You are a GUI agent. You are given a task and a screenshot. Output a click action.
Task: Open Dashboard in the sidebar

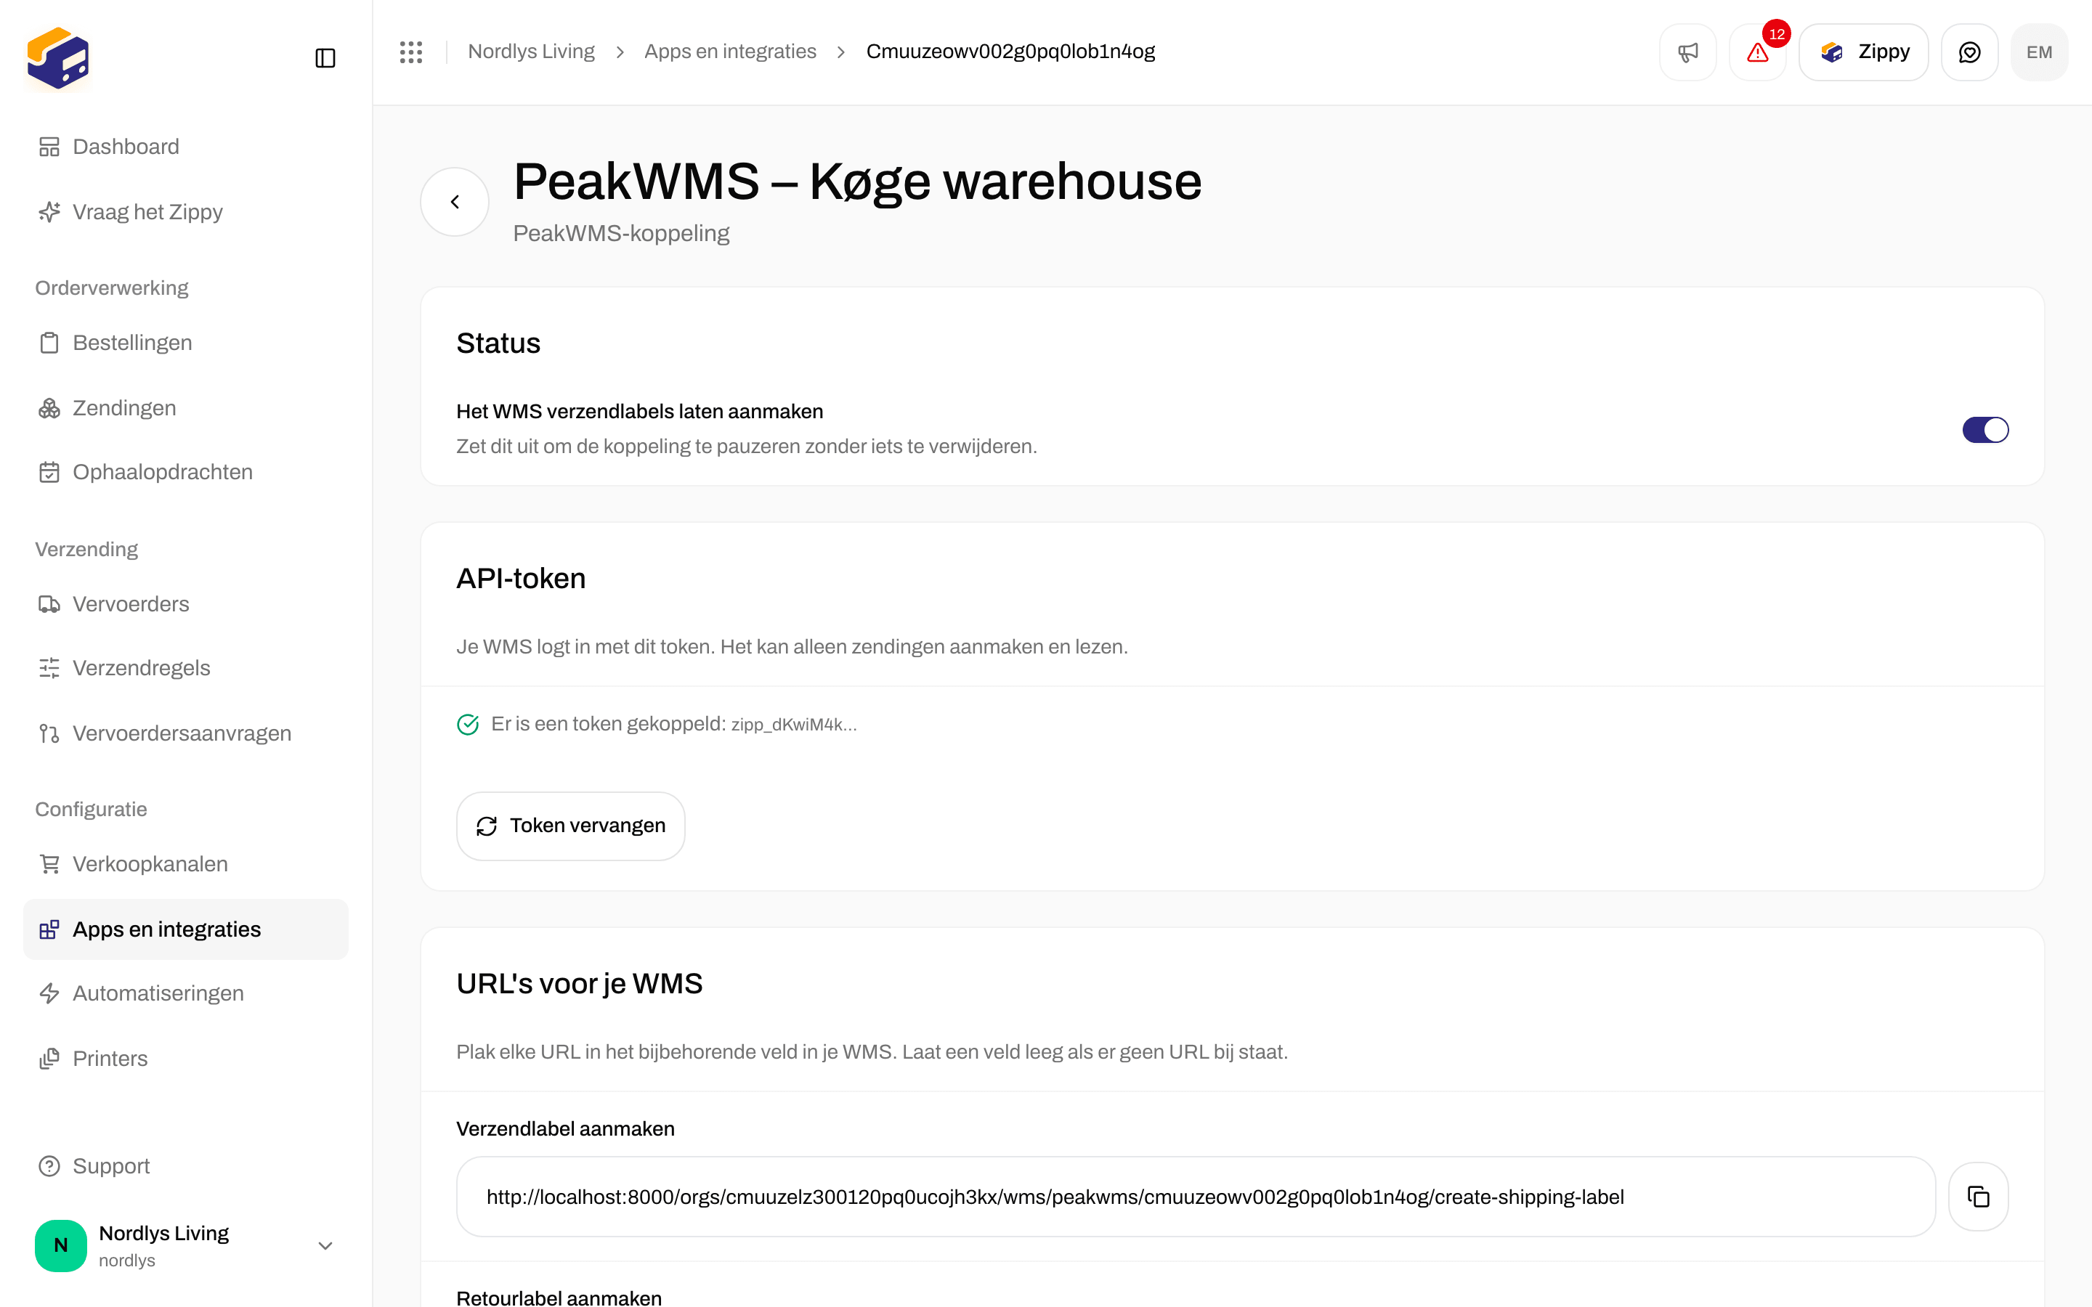pyautogui.click(x=186, y=147)
